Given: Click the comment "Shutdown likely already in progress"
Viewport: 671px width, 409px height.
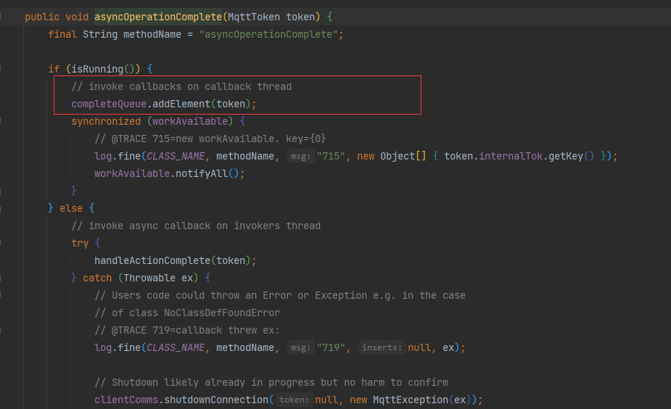Looking at the screenshot, I should coord(271,382).
